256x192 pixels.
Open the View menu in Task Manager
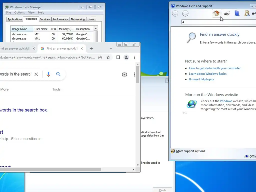coord(31,12)
